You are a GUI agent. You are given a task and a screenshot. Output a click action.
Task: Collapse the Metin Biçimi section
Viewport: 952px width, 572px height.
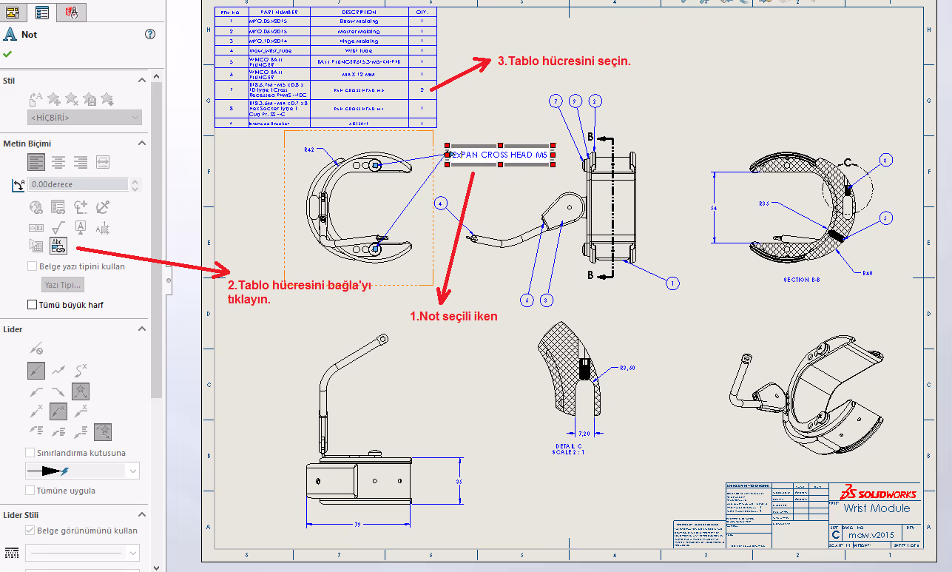(x=142, y=144)
